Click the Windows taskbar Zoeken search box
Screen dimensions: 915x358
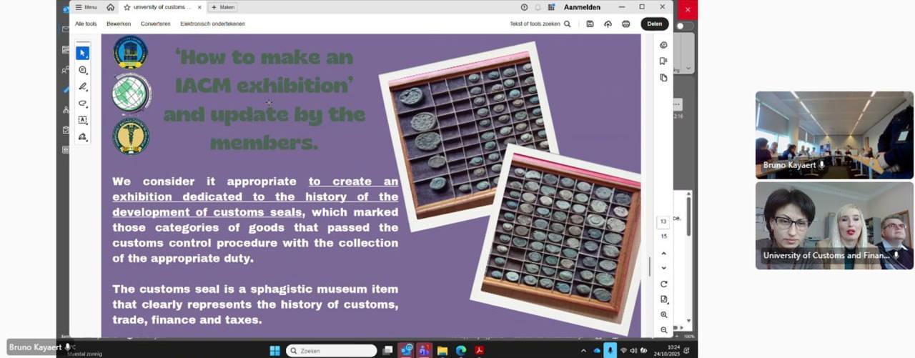331,351
